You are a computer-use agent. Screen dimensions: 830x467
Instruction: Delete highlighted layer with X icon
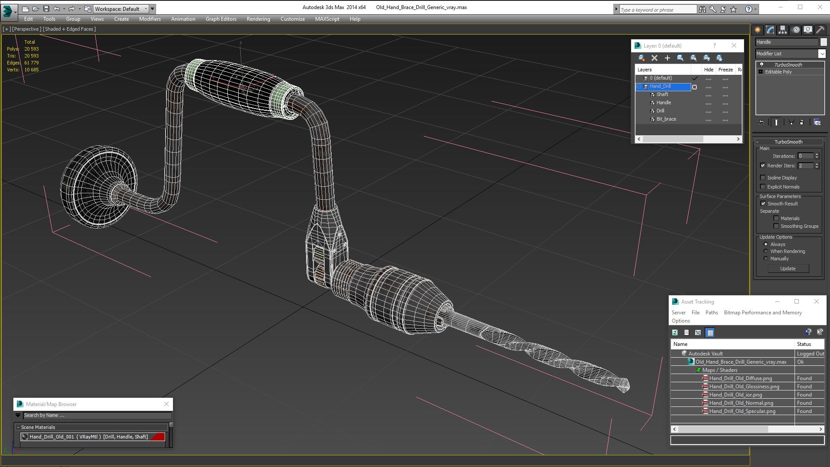(x=654, y=58)
